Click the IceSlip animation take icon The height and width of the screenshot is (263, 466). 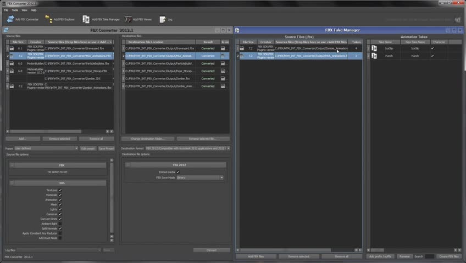pos(374,48)
